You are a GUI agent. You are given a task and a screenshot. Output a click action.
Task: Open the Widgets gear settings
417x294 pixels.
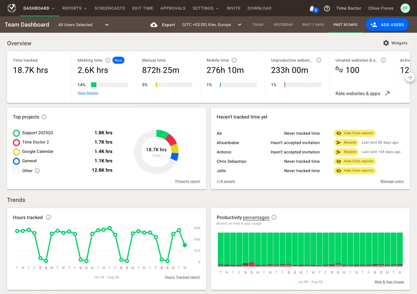(386, 43)
